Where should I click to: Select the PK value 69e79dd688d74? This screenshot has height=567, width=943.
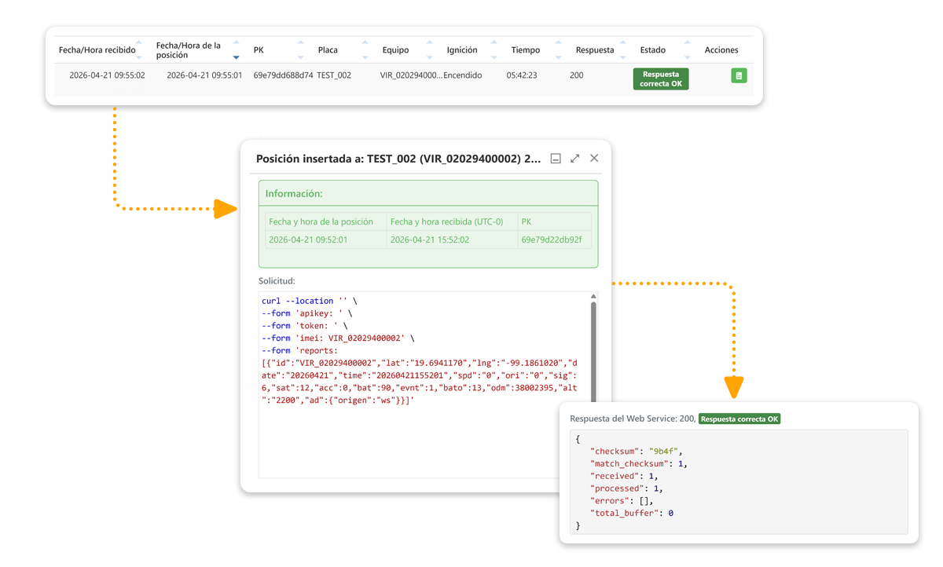click(283, 75)
